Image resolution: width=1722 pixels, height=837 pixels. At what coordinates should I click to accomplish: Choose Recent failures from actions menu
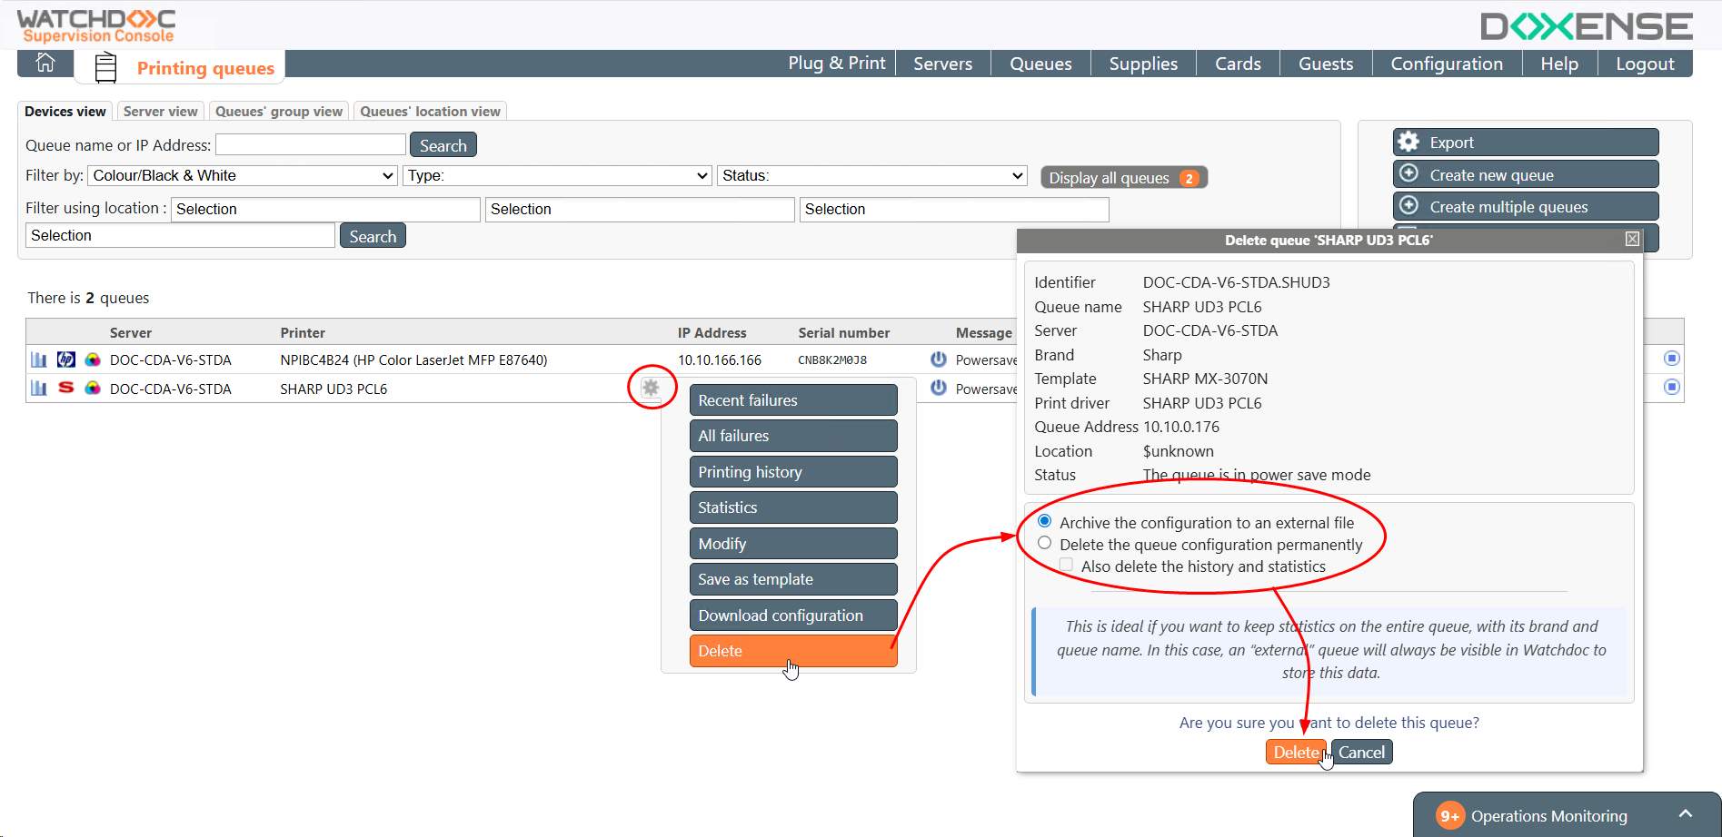tap(793, 400)
